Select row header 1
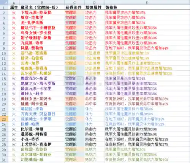Viewport: 190px width, 163px height. (x=4, y=8)
